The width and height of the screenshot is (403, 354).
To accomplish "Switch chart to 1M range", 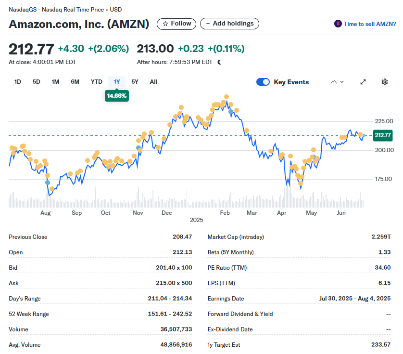I will (x=55, y=81).
